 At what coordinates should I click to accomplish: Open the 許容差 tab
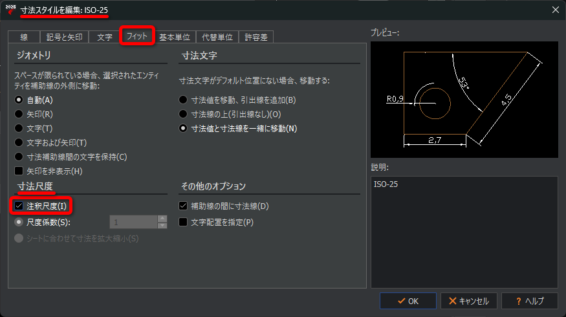pos(257,37)
